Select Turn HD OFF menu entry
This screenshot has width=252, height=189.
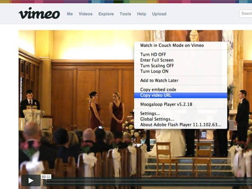point(180,54)
